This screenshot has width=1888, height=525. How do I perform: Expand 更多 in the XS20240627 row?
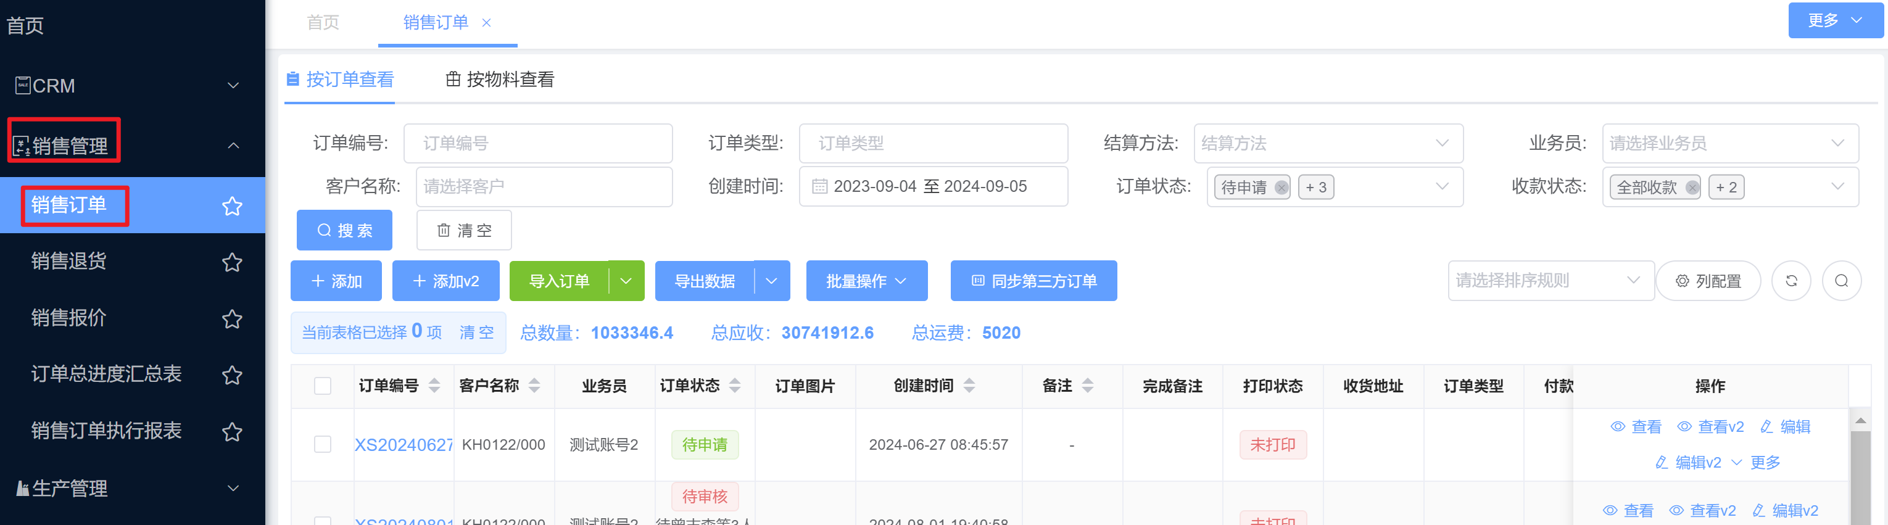click(x=1757, y=463)
